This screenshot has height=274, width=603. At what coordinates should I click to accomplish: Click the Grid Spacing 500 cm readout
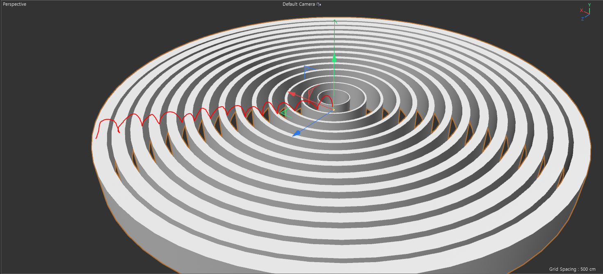pos(572,269)
